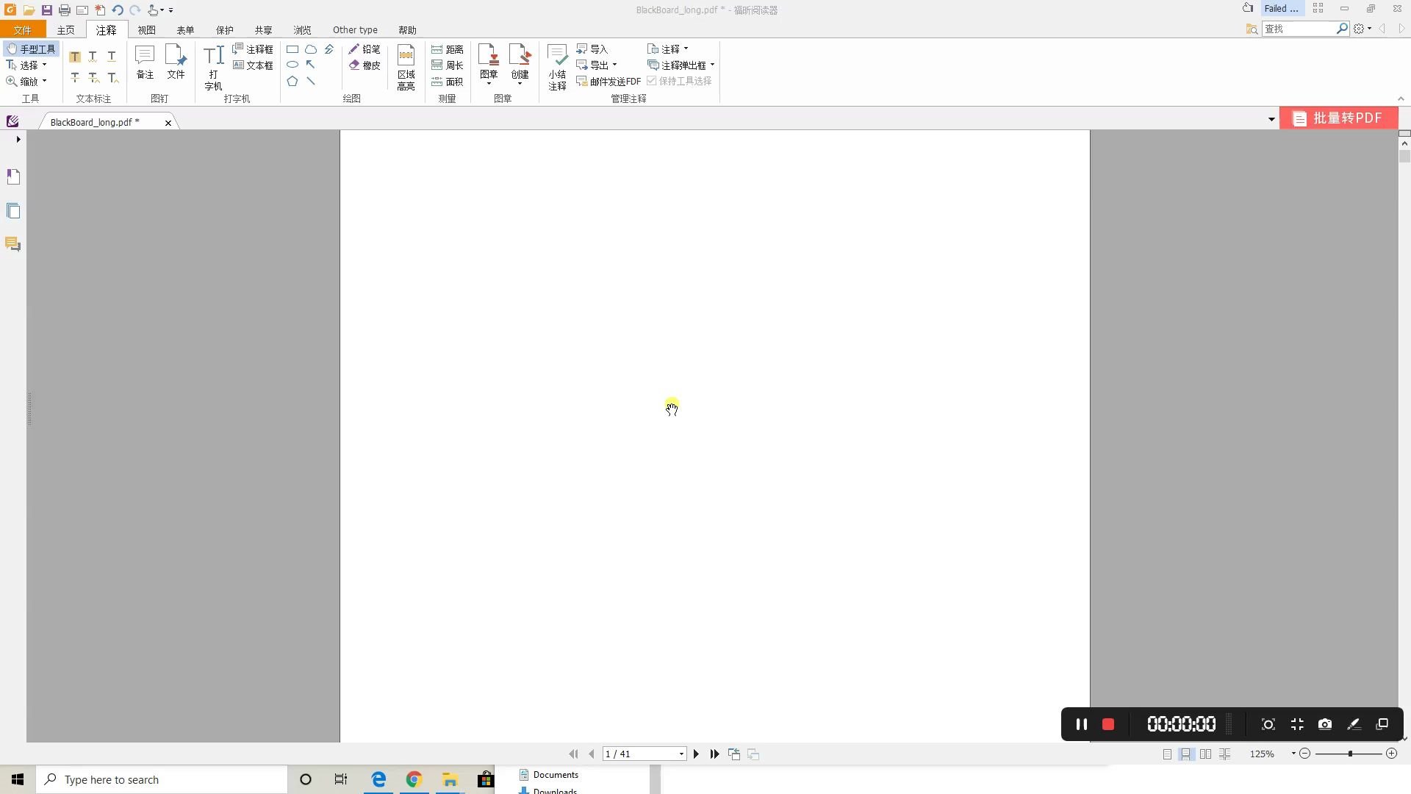Screen dimensions: 1411x794
Task: Add a 备注 sticky note
Action: tap(145, 62)
